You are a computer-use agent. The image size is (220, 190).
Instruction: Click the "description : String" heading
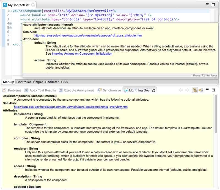(28, 177)
